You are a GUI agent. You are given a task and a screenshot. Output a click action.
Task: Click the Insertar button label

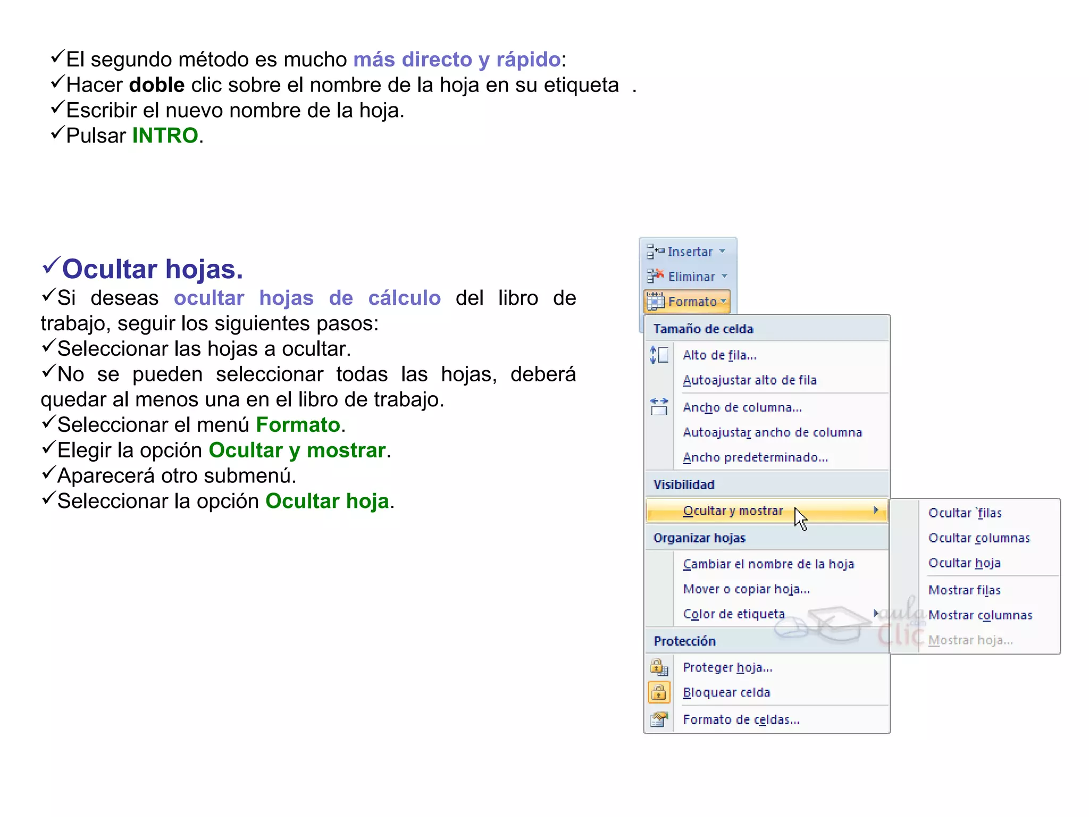(690, 252)
